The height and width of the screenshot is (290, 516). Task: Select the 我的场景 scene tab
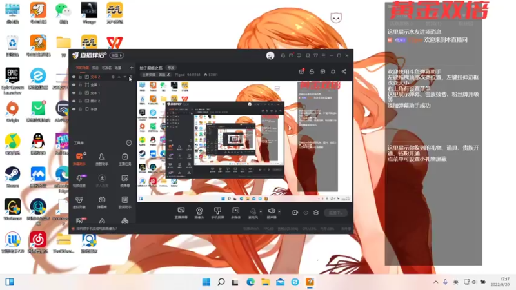pyautogui.click(x=83, y=68)
